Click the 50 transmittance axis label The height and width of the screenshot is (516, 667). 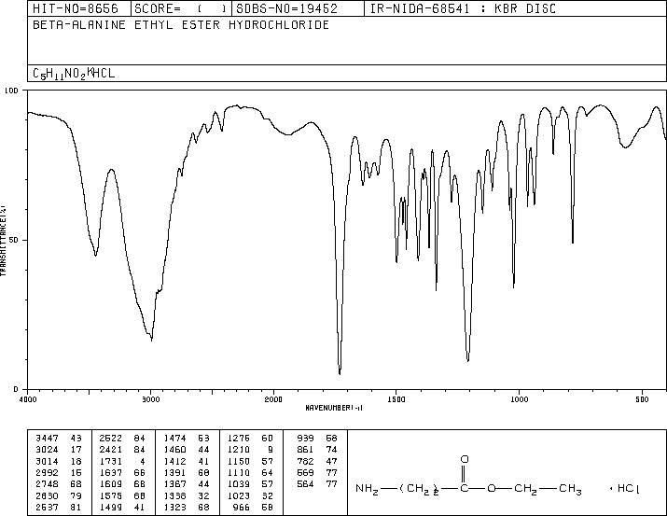coord(16,240)
